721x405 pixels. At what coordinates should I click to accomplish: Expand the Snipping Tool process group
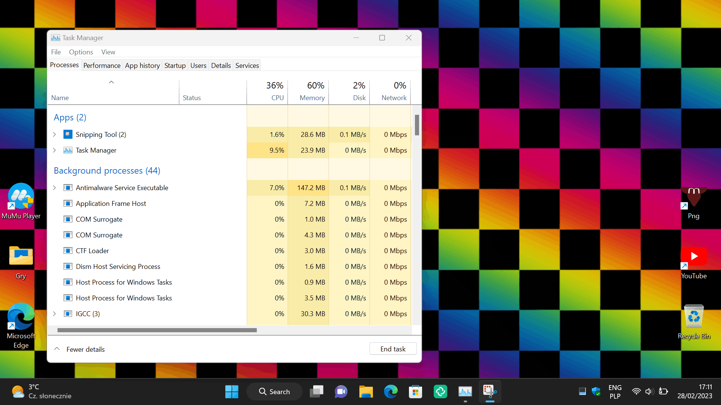click(54, 134)
